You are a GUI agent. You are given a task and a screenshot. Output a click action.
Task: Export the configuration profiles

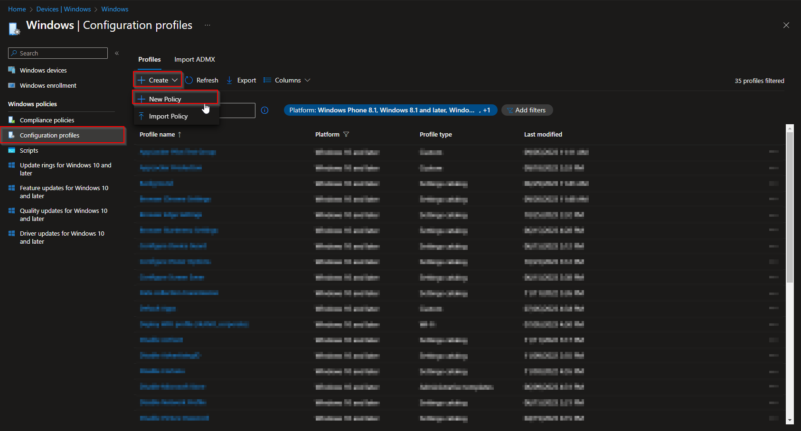click(x=241, y=80)
